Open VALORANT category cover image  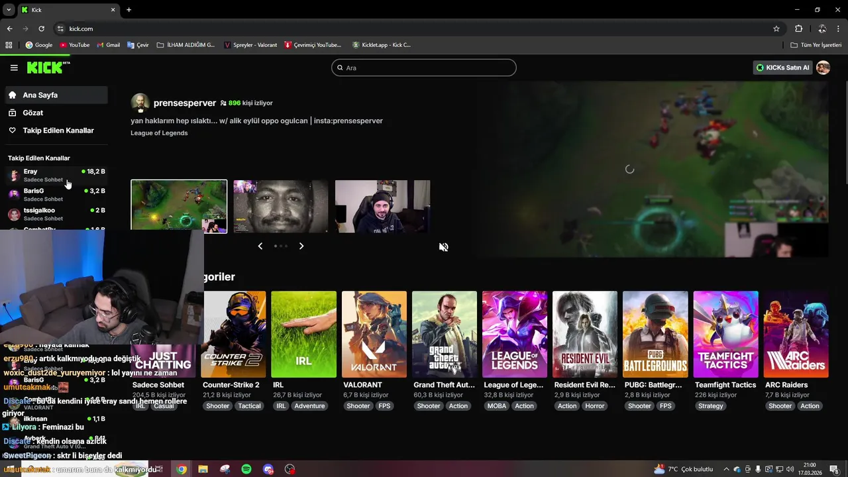(374, 335)
